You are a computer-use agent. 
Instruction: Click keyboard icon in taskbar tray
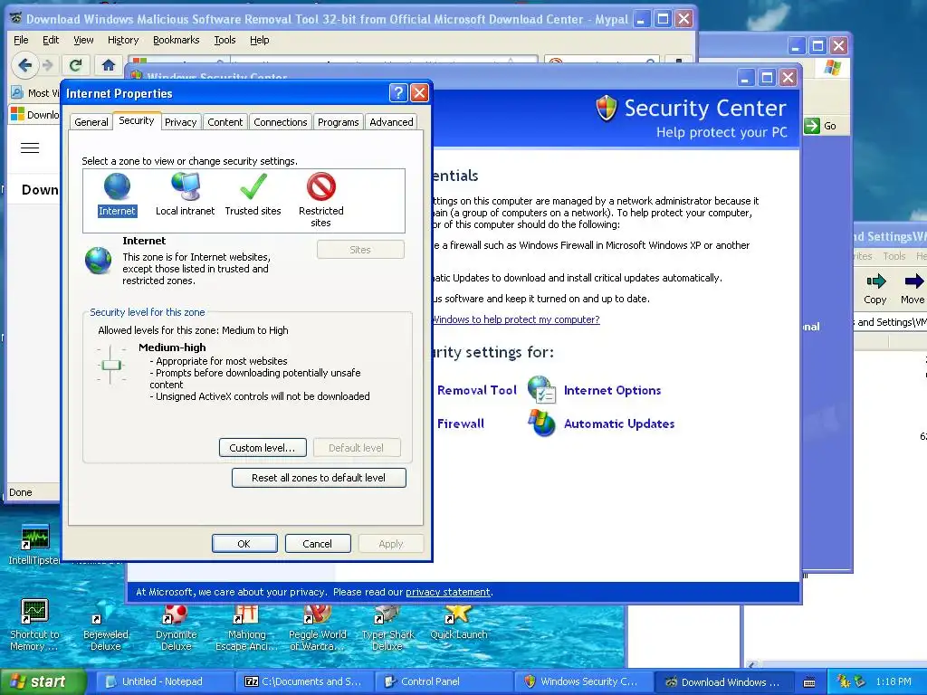(810, 682)
